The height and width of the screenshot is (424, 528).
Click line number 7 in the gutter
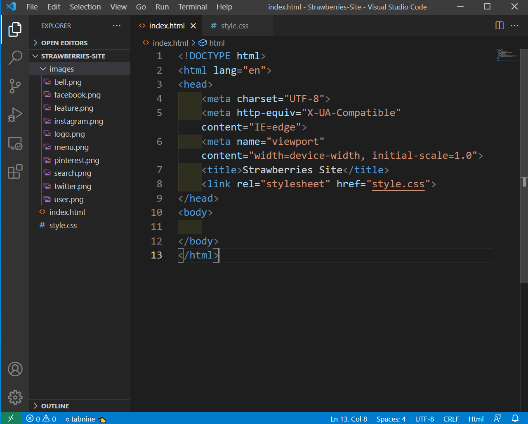tap(159, 170)
